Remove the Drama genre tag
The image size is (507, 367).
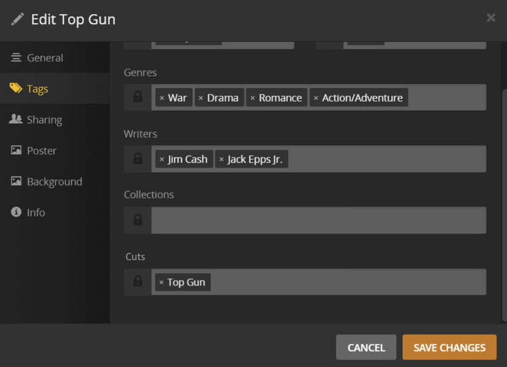coord(201,98)
